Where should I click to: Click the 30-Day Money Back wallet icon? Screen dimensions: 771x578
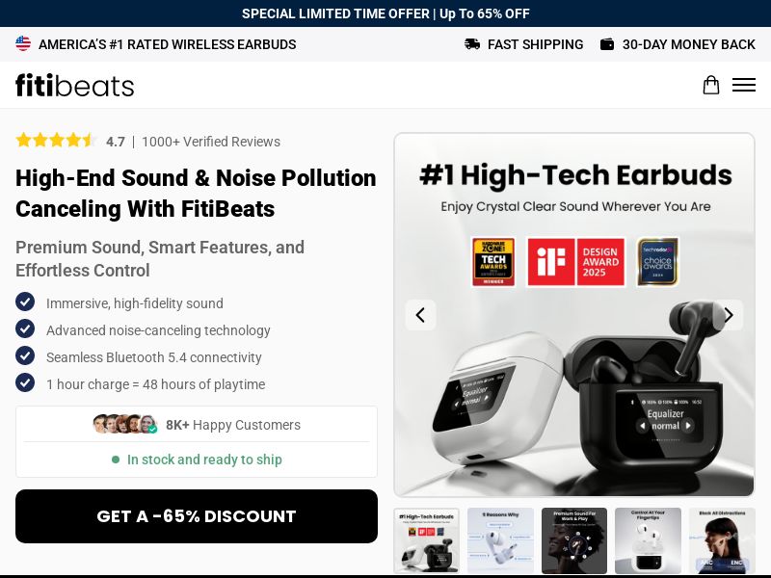point(608,44)
